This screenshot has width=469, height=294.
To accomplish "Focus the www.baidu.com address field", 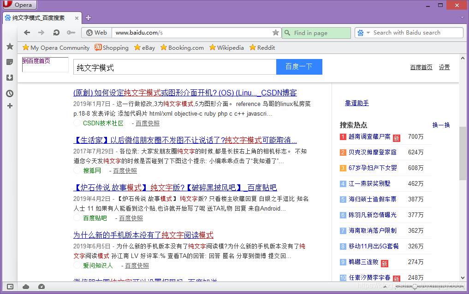I will tap(191, 33).
